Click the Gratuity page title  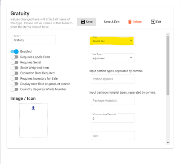pos(20,14)
